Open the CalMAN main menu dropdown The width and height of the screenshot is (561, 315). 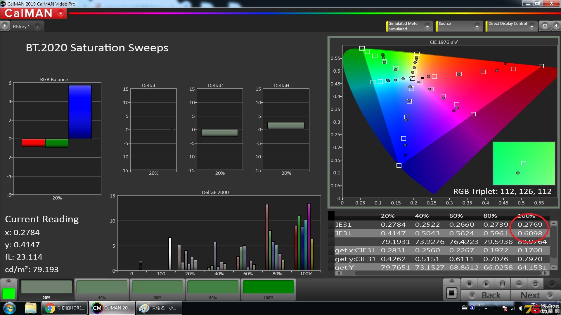pyautogui.click(x=61, y=13)
